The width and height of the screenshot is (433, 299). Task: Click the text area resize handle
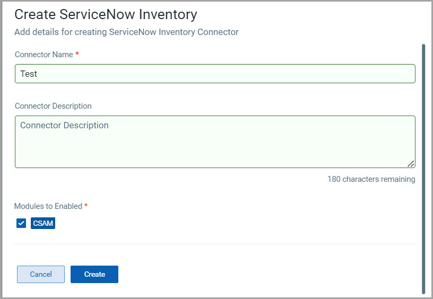pos(411,164)
